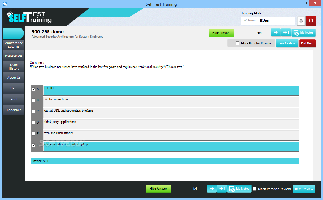
Task: Open settings via the gear icon
Action: (301, 20)
